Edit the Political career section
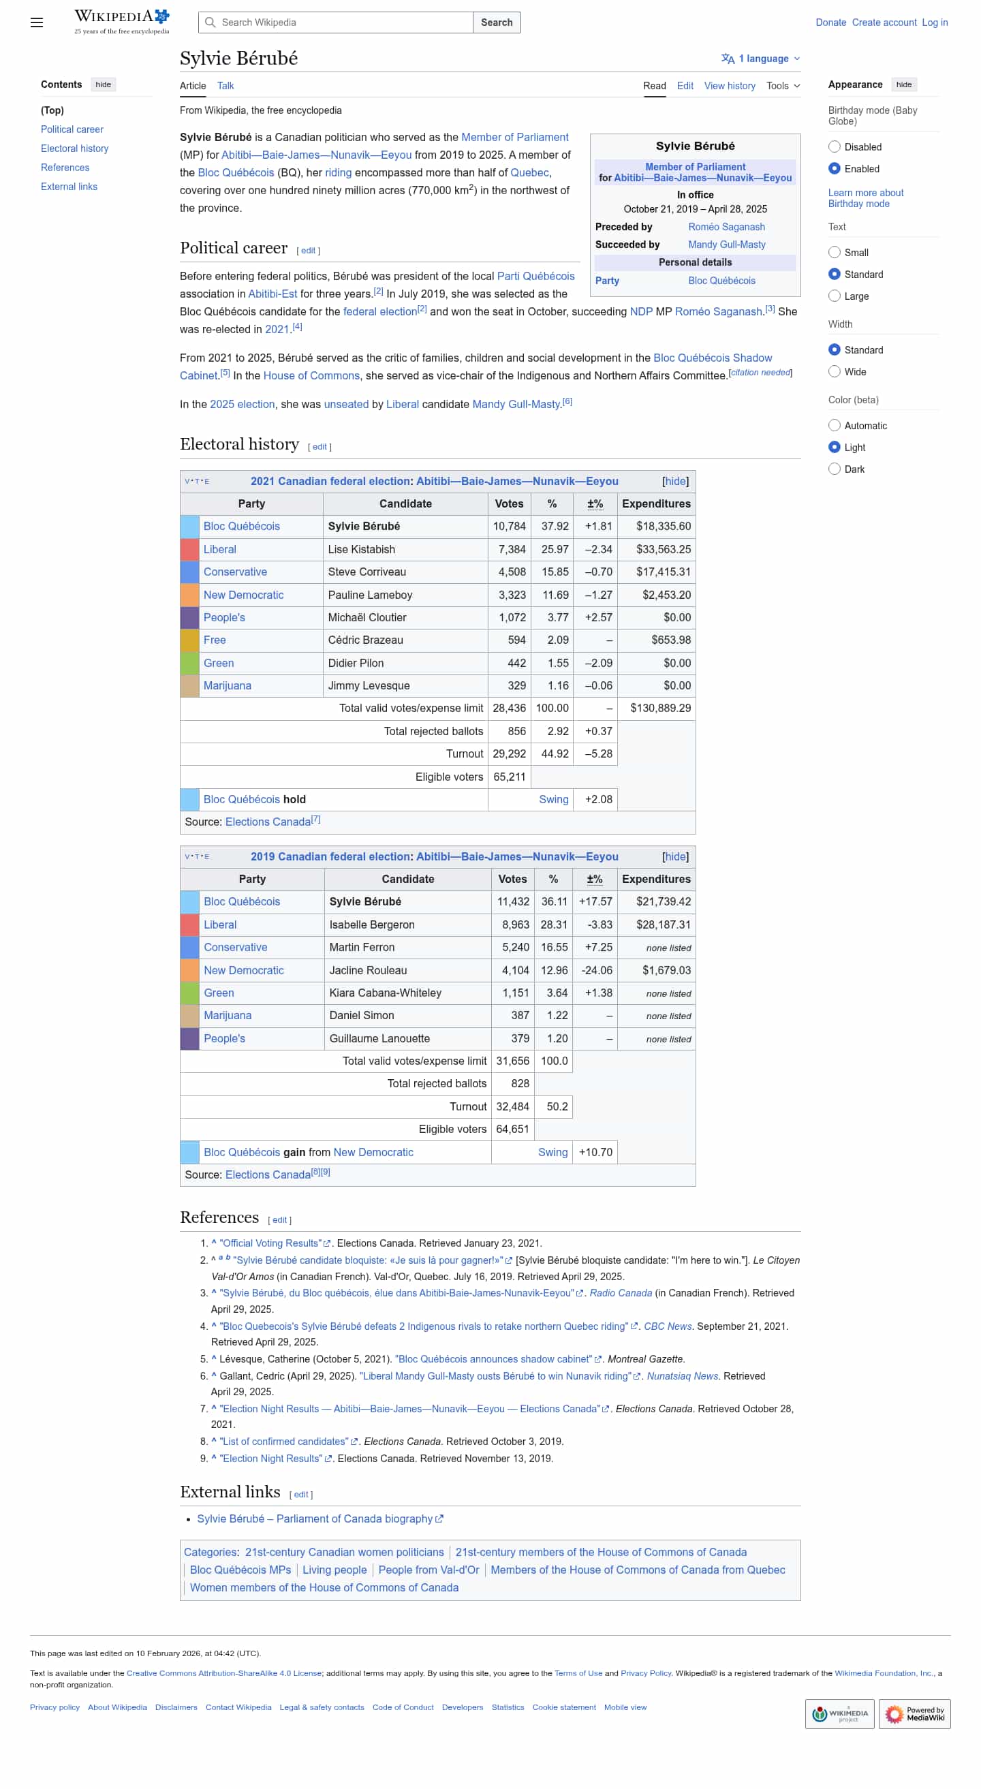Viewport: 981px width, 1789px height. [308, 251]
